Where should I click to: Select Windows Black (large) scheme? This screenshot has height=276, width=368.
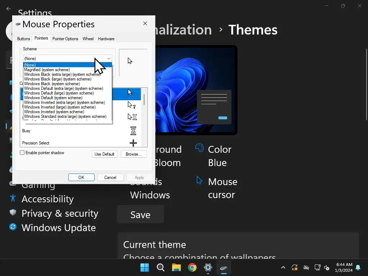[67, 79]
